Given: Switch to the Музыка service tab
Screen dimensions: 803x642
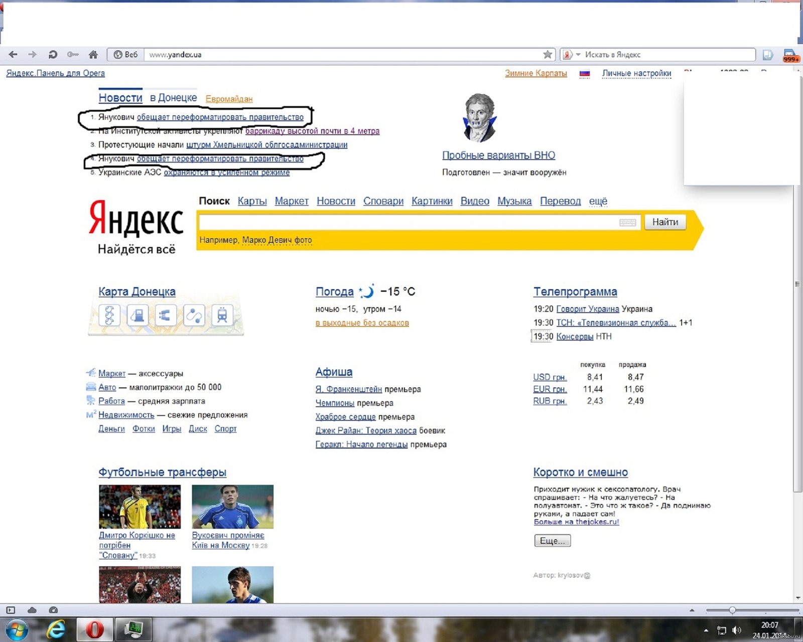Looking at the screenshot, I should pyautogui.click(x=514, y=201).
